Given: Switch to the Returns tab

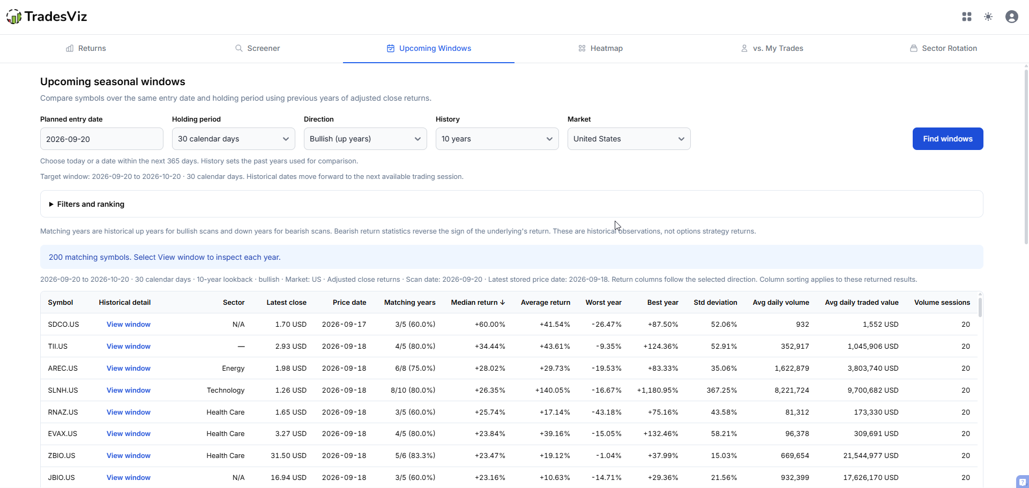Looking at the screenshot, I should pyautogui.click(x=86, y=48).
